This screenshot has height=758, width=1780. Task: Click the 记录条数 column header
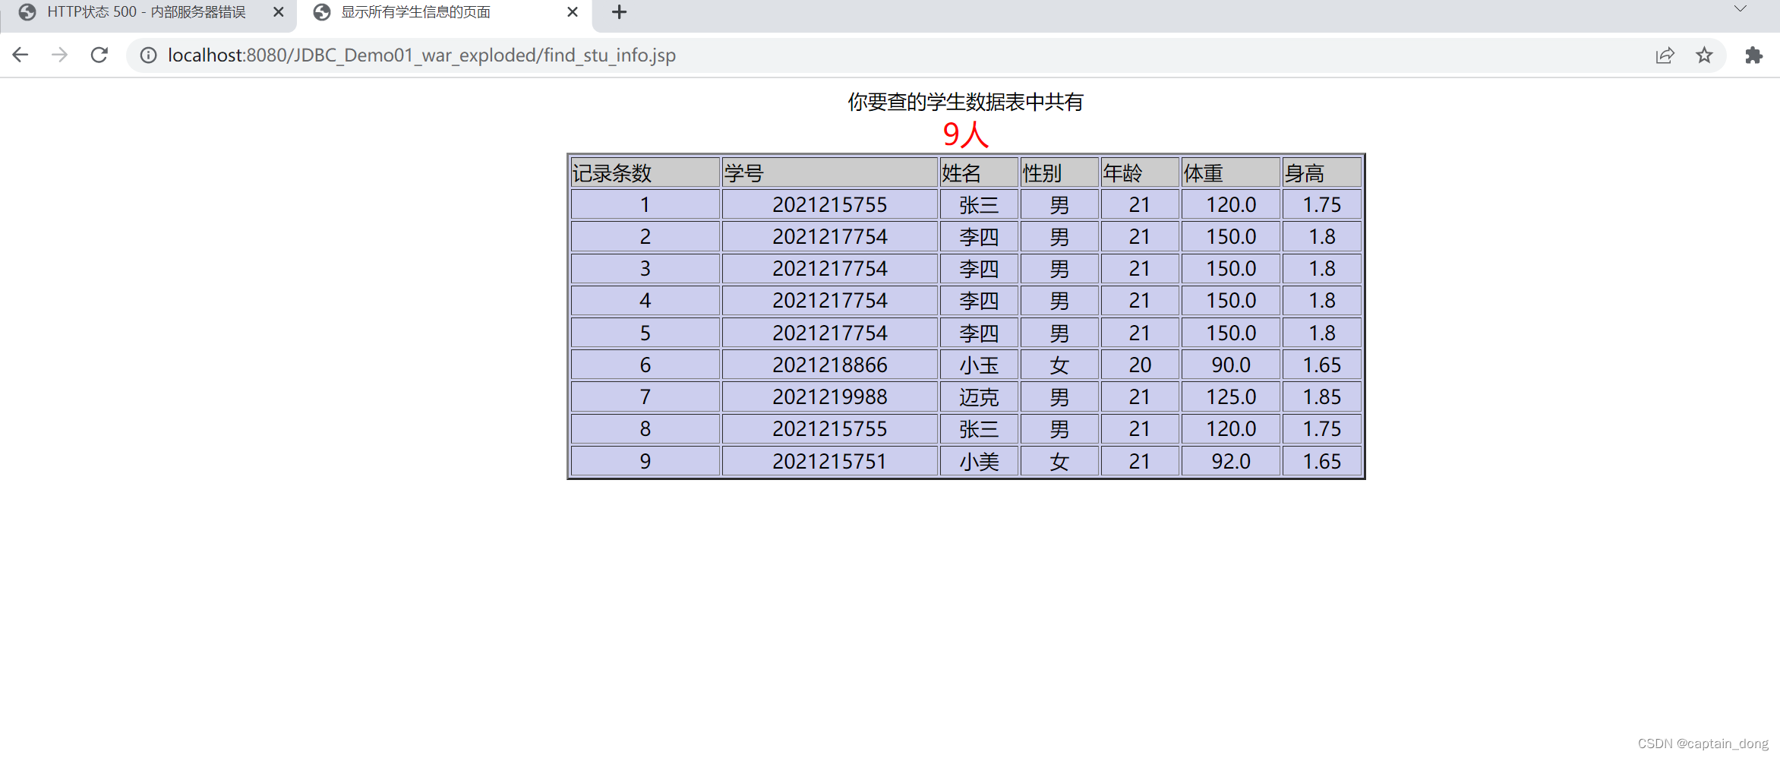(645, 172)
